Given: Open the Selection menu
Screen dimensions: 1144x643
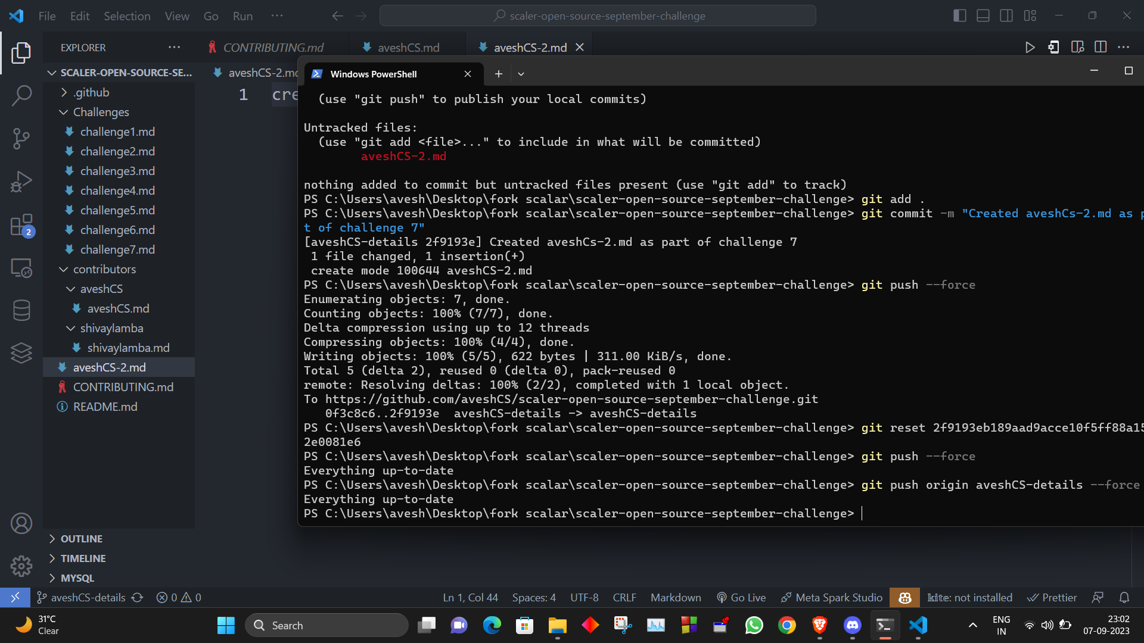Looking at the screenshot, I should click(x=127, y=16).
